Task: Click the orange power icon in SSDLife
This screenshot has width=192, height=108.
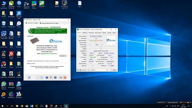Action: tap(65, 77)
